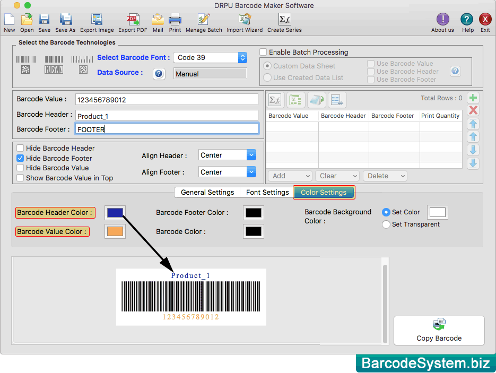
Task: Select the middle barcode technology icon
Action: pyautogui.click(x=54, y=65)
